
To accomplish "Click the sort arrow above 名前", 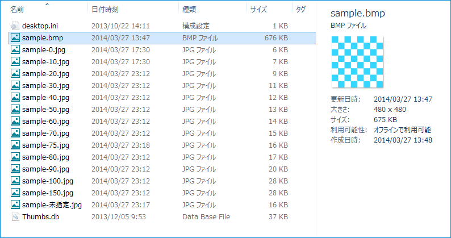I will point(47,3).
